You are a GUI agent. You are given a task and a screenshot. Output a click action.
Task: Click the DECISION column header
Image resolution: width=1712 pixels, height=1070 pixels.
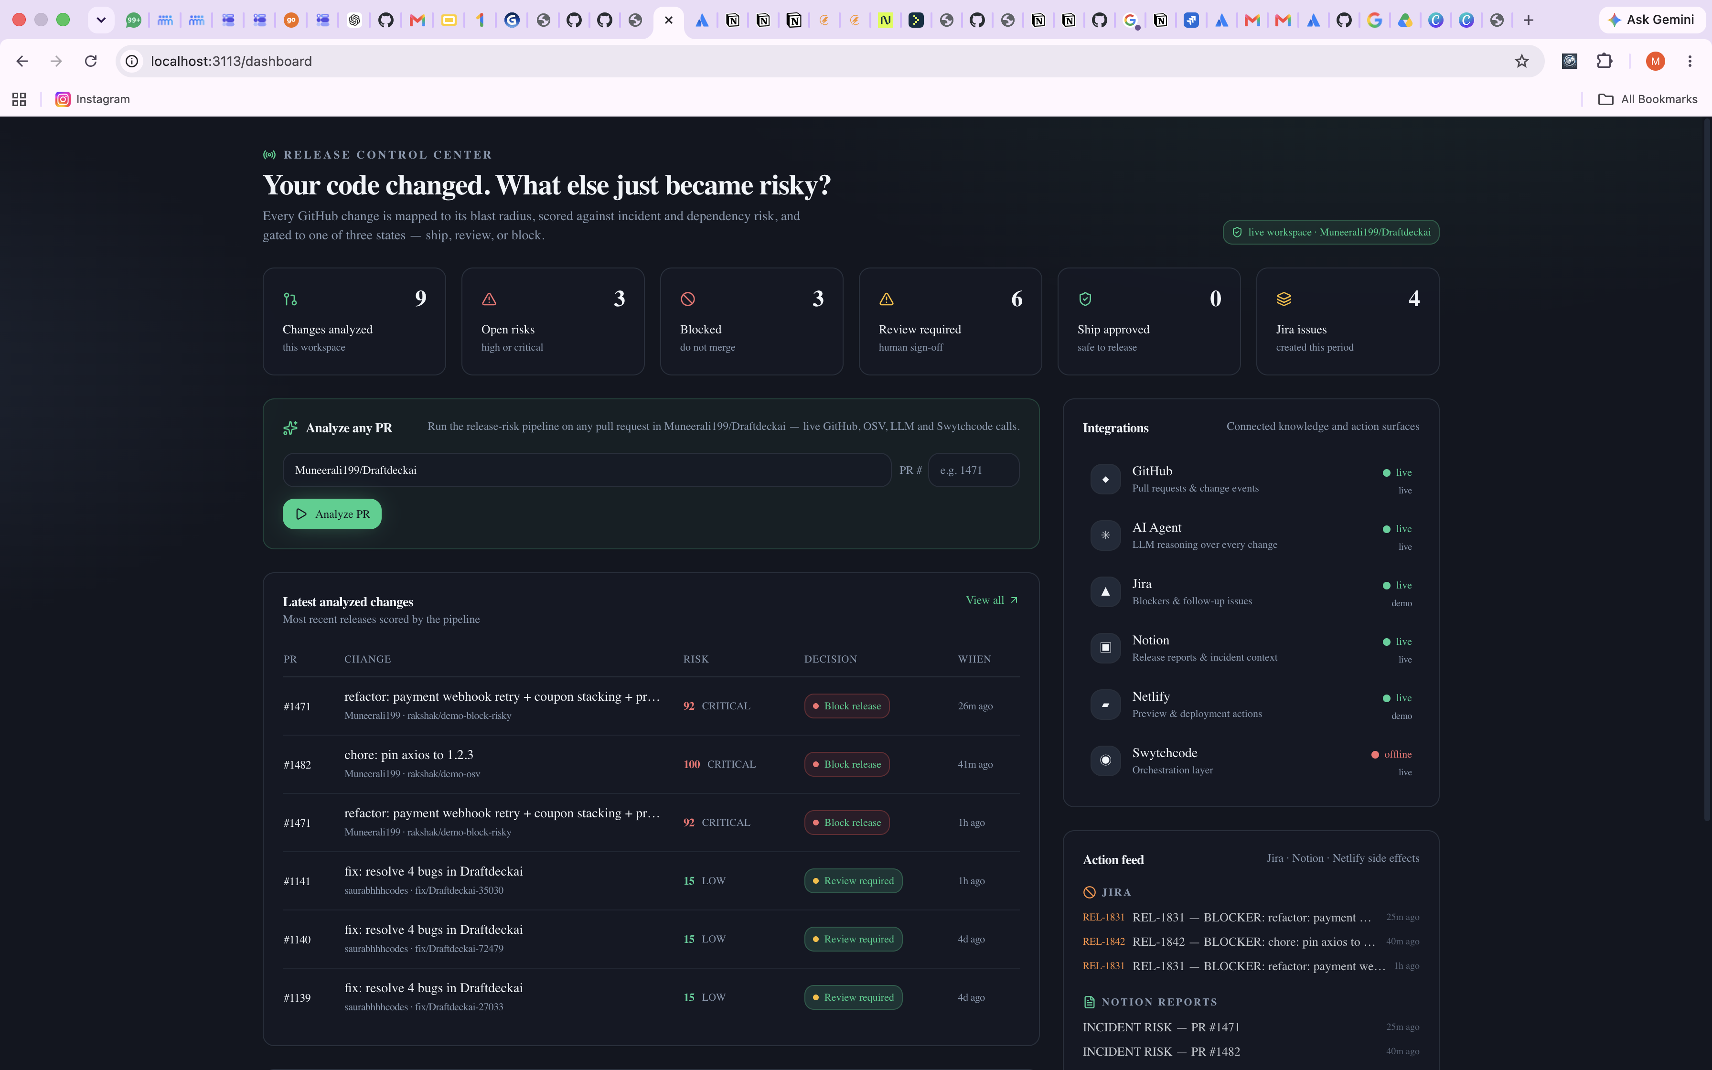831,659
